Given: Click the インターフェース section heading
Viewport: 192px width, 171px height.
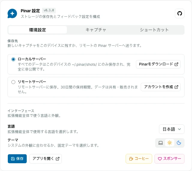Looking at the screenshot, I should pyautogui.click(x=21, y=111).
